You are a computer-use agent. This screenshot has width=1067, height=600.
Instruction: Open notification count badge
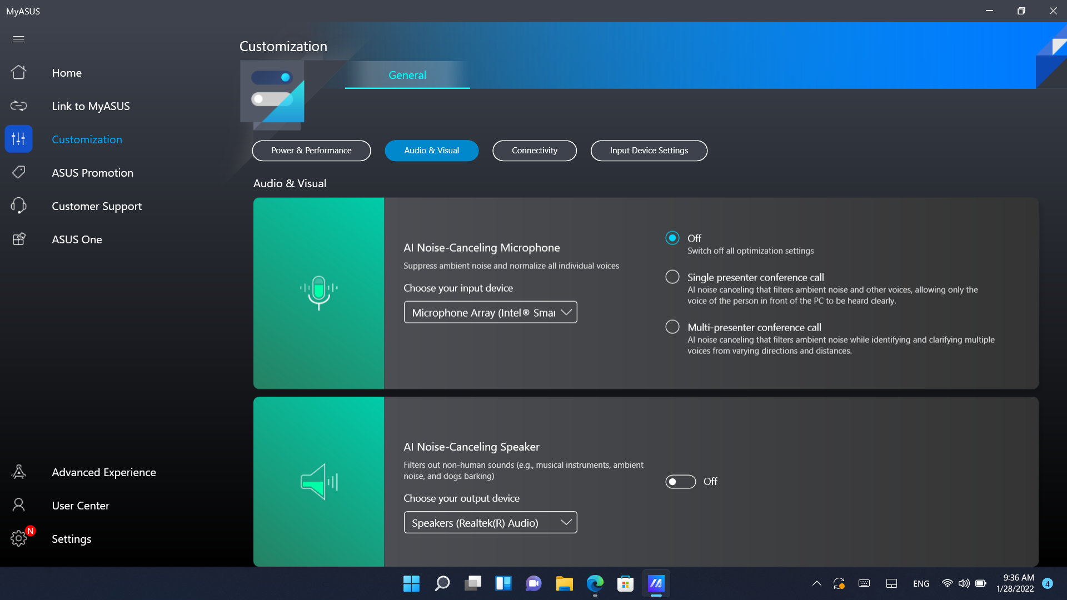1048,583
